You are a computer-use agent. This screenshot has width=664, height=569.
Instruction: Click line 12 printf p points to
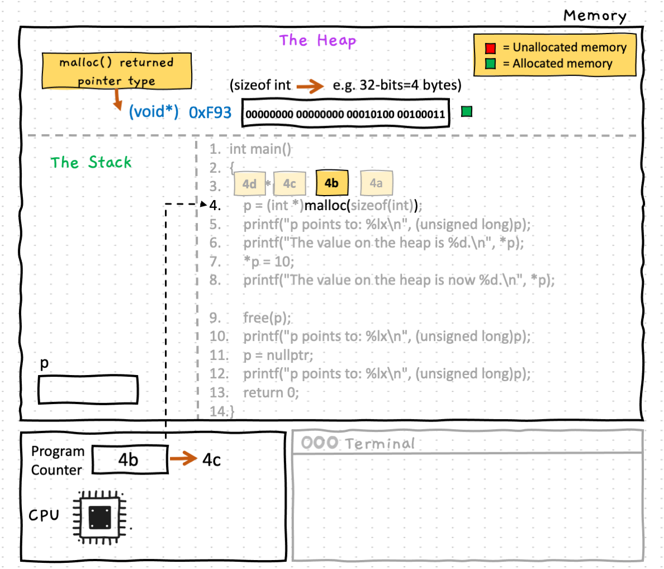coord(370,374)
